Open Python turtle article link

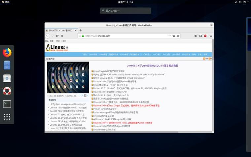(105, 109)
